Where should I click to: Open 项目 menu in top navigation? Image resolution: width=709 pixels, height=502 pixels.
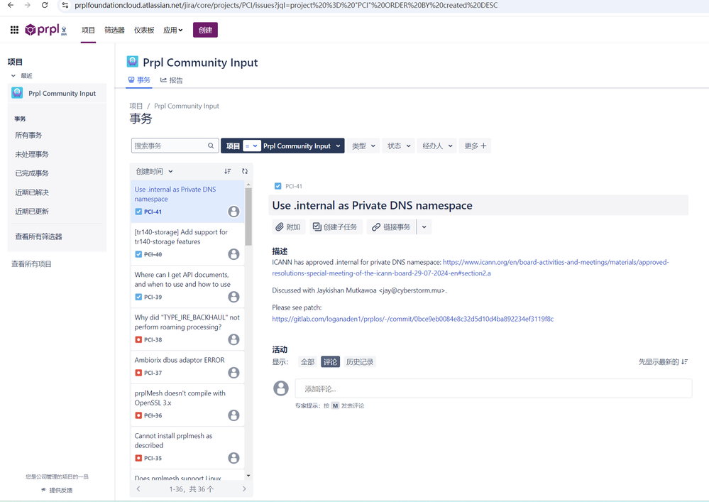click(88, 31)
